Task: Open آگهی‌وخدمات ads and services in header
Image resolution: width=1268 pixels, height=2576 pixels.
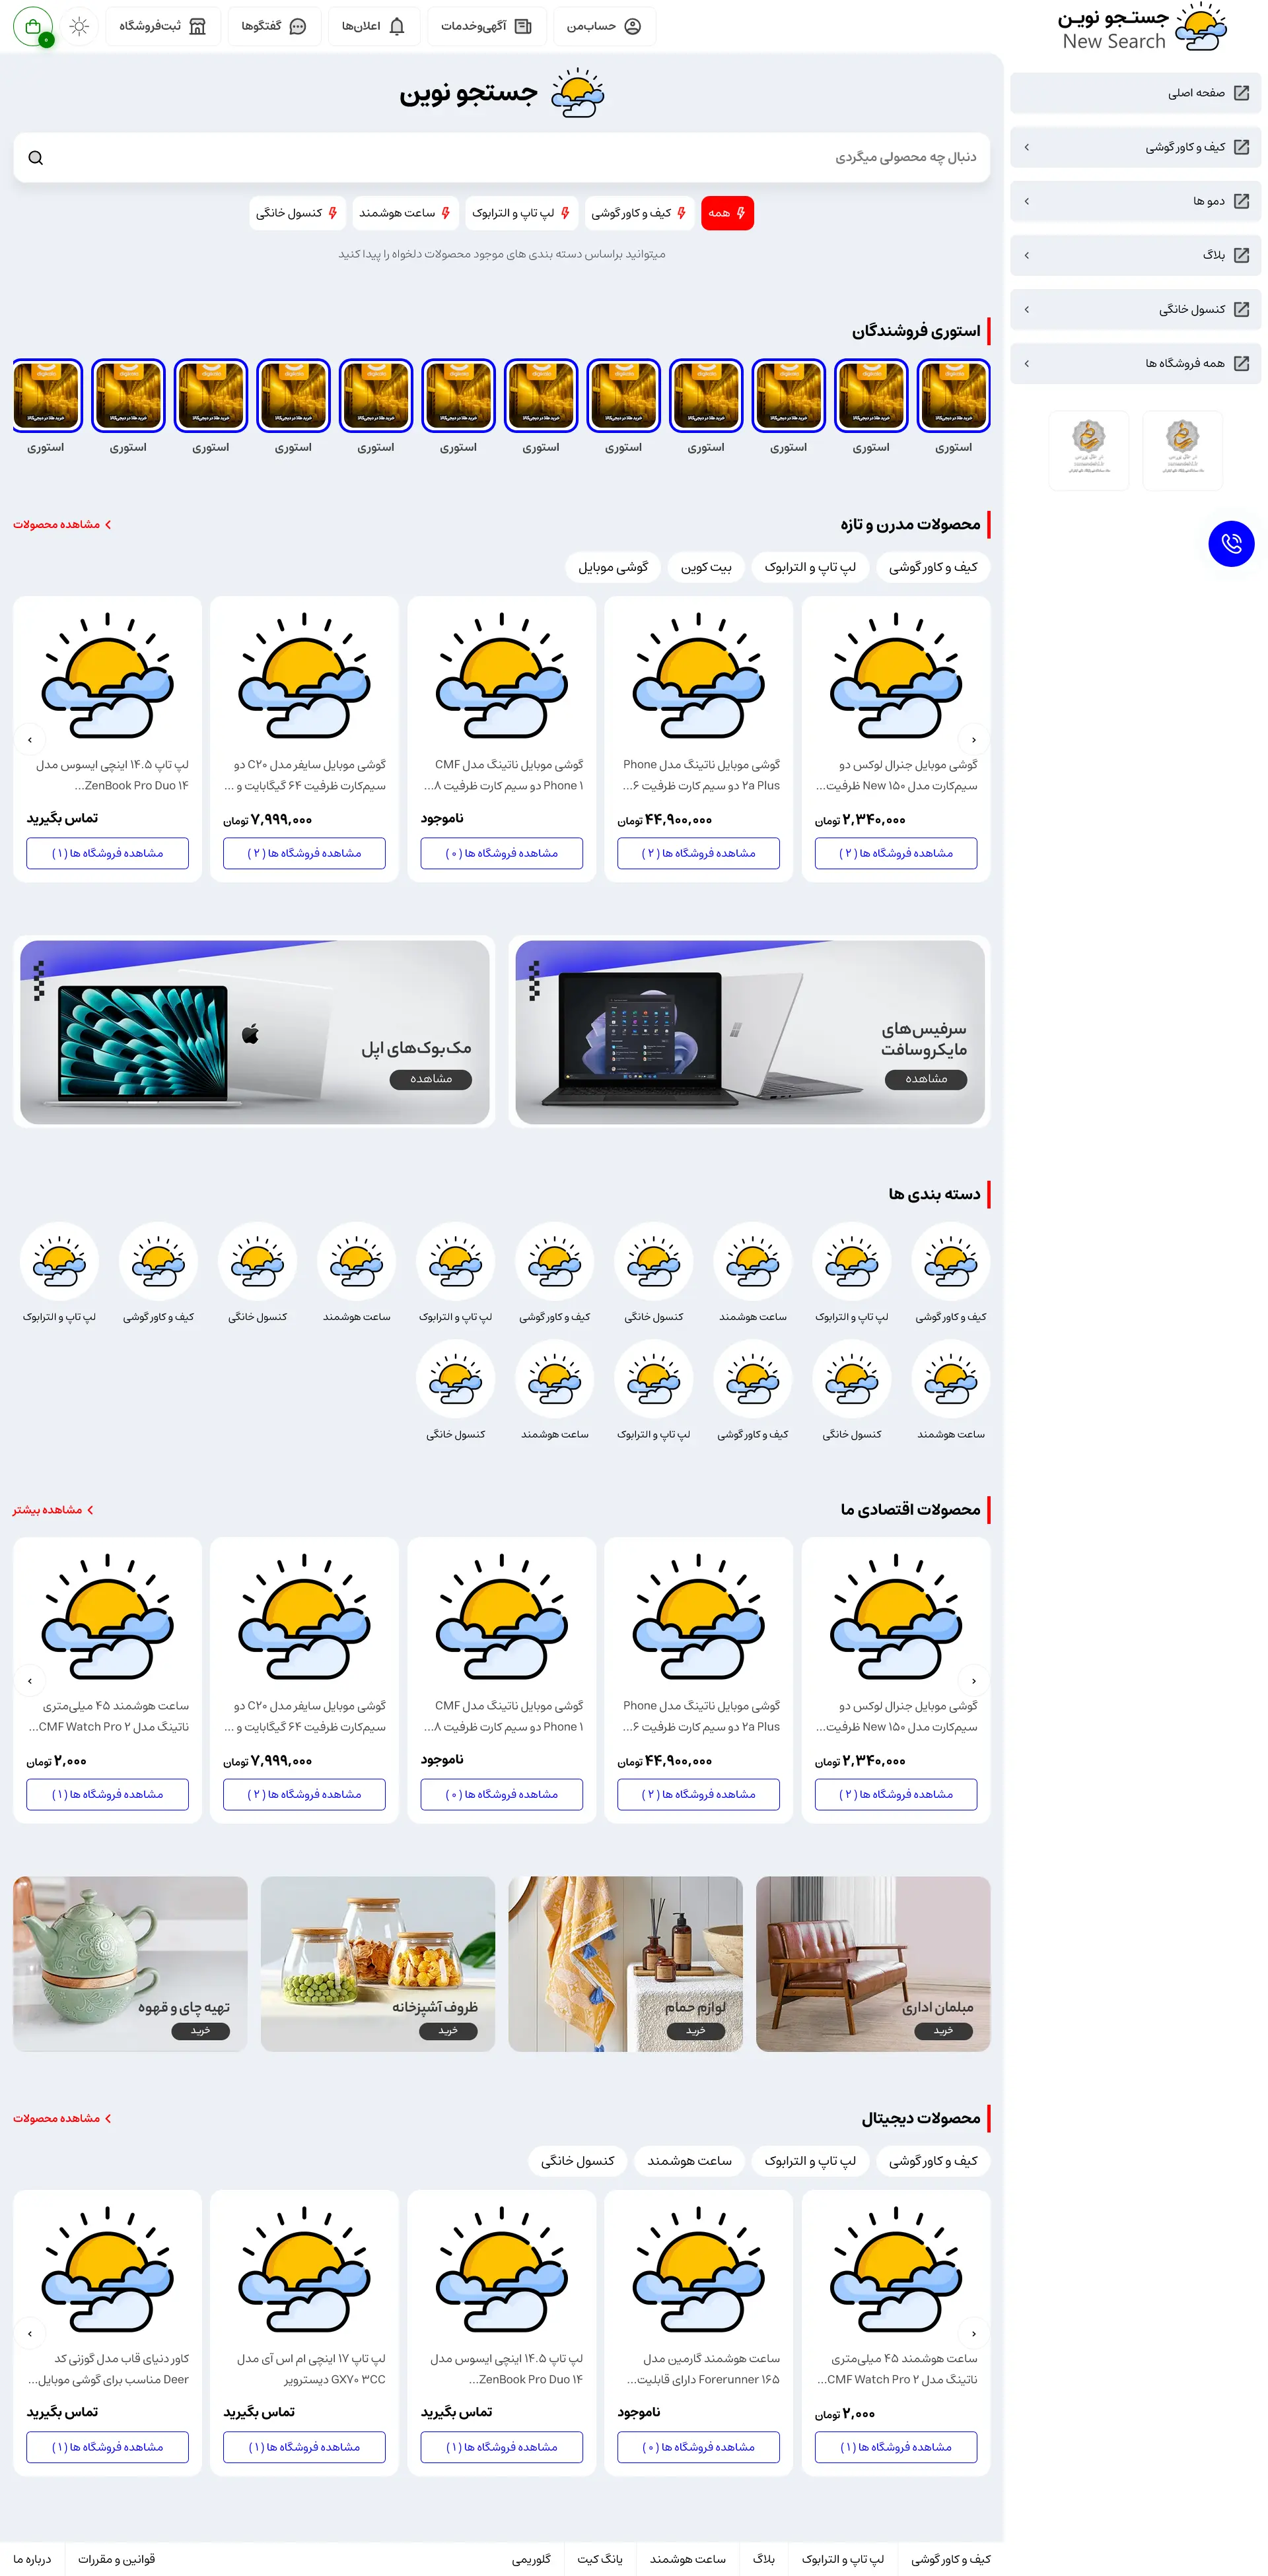Action: pyautogui.click(x=486, y=27)
